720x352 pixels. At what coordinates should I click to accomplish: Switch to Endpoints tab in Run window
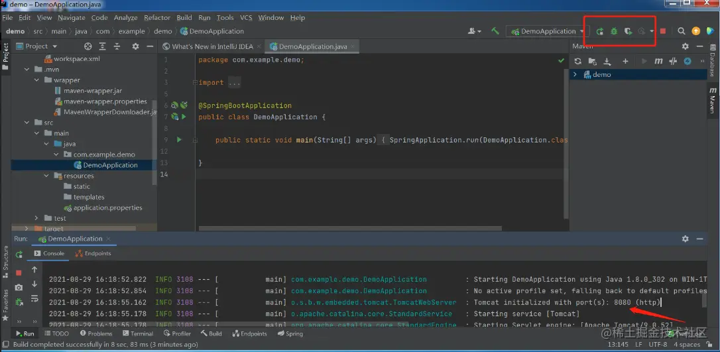point(93,253)
